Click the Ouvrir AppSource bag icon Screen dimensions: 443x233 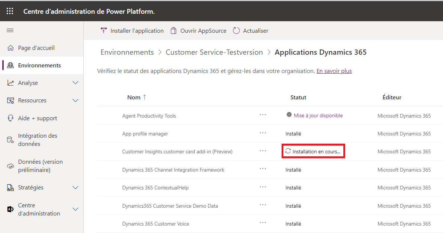[173, 31]
